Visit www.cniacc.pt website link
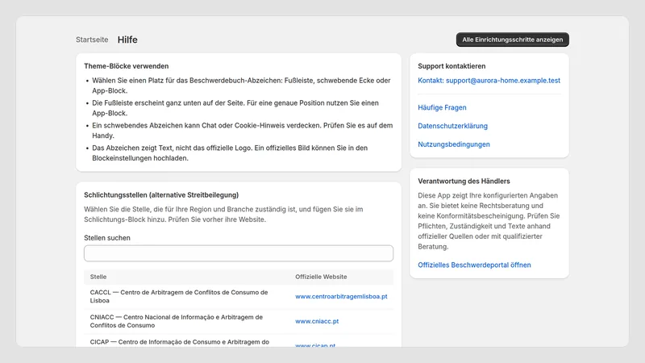 point(317,321)
